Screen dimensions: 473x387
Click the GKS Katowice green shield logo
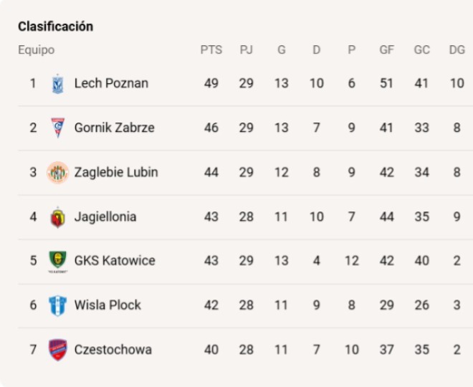[57, 261]
